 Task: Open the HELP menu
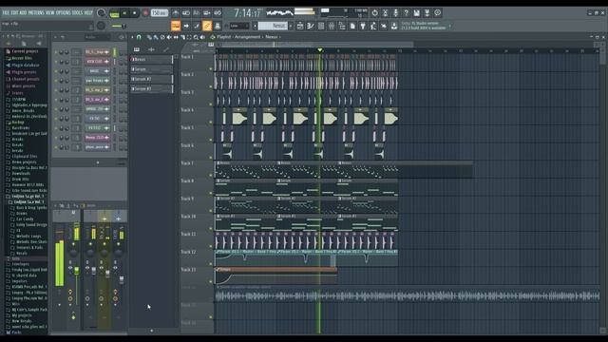coord(88,12)
